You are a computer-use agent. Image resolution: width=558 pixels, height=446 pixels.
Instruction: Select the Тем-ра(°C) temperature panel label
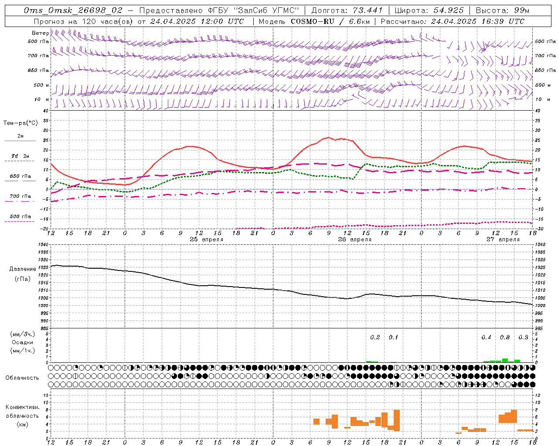(x=20, y=123)
